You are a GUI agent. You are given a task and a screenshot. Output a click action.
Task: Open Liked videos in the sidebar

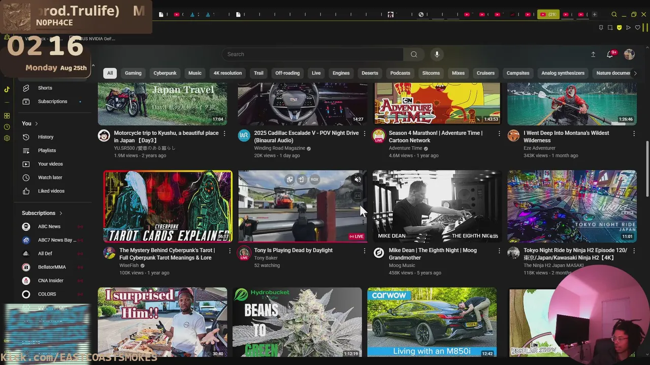[x=52, y=191]
